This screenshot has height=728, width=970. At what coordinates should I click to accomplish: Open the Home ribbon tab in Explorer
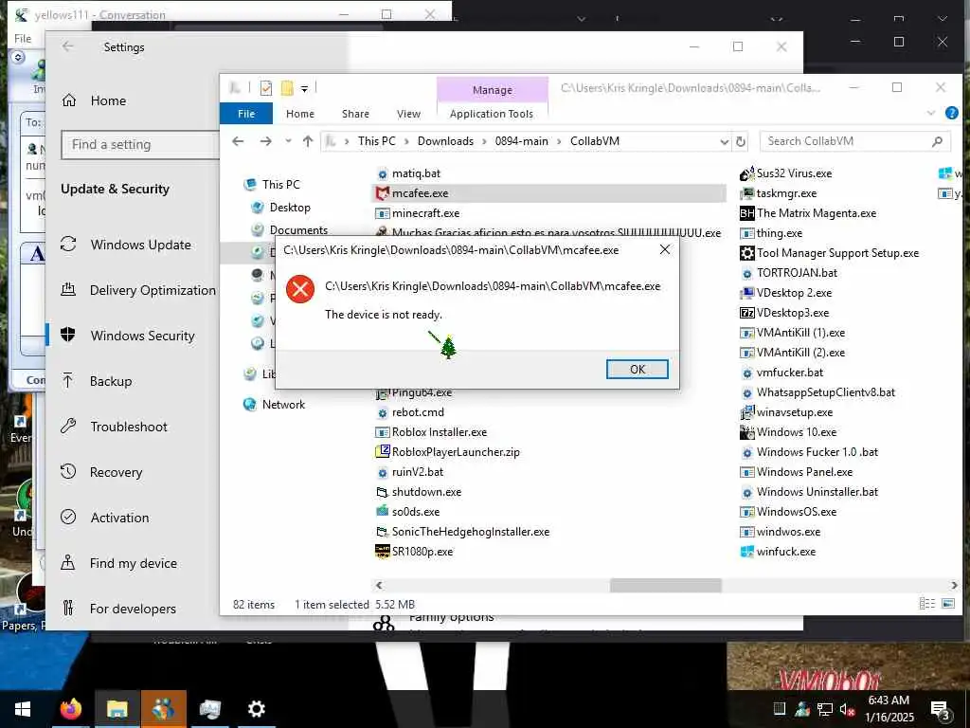click(x=300, y=114)
